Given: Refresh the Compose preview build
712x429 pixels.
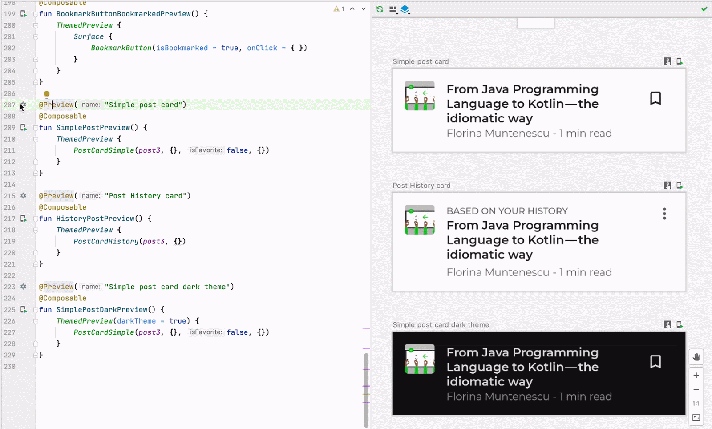Looking at the screenshot, I should tap(380, 9).
